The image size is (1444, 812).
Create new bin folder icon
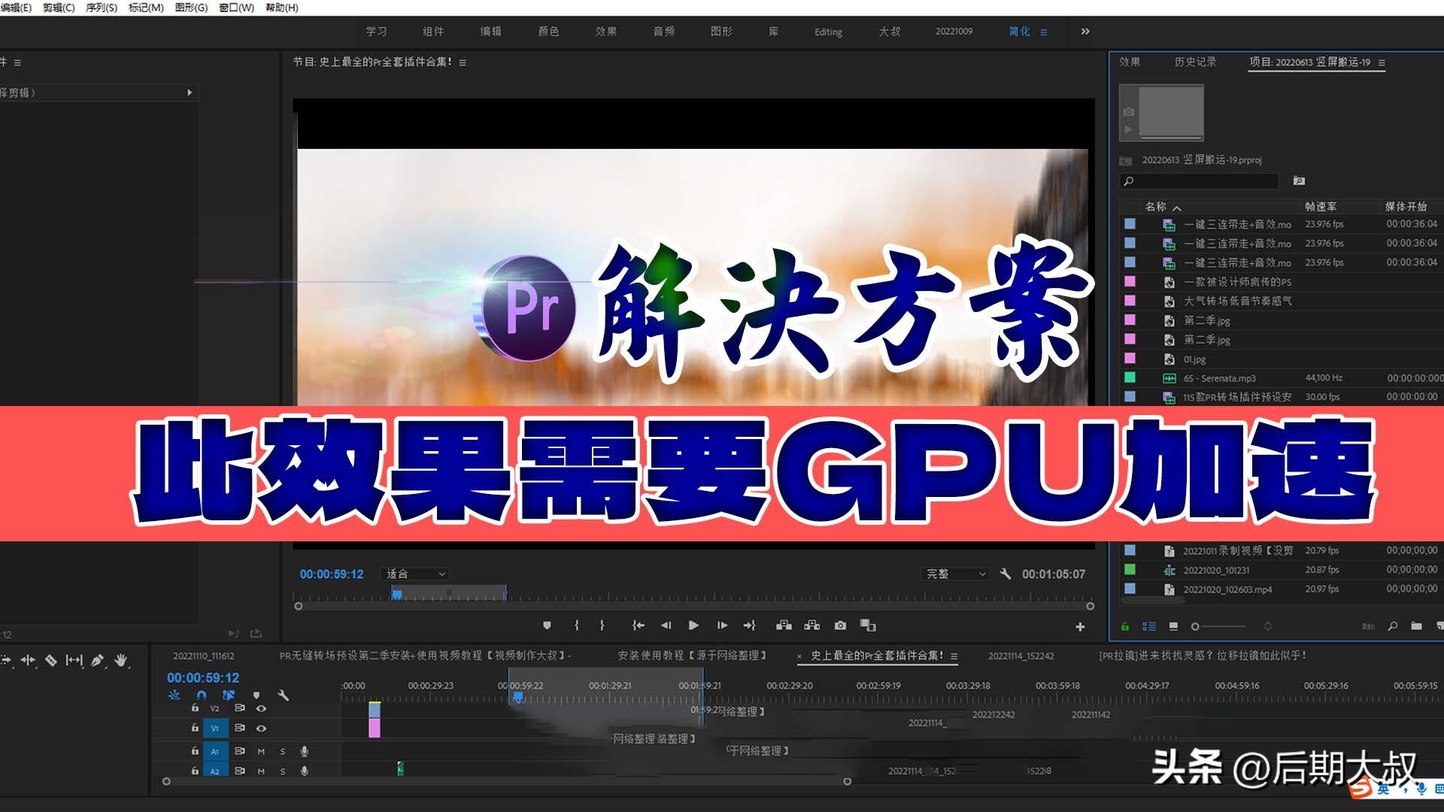click(1416, 626)
